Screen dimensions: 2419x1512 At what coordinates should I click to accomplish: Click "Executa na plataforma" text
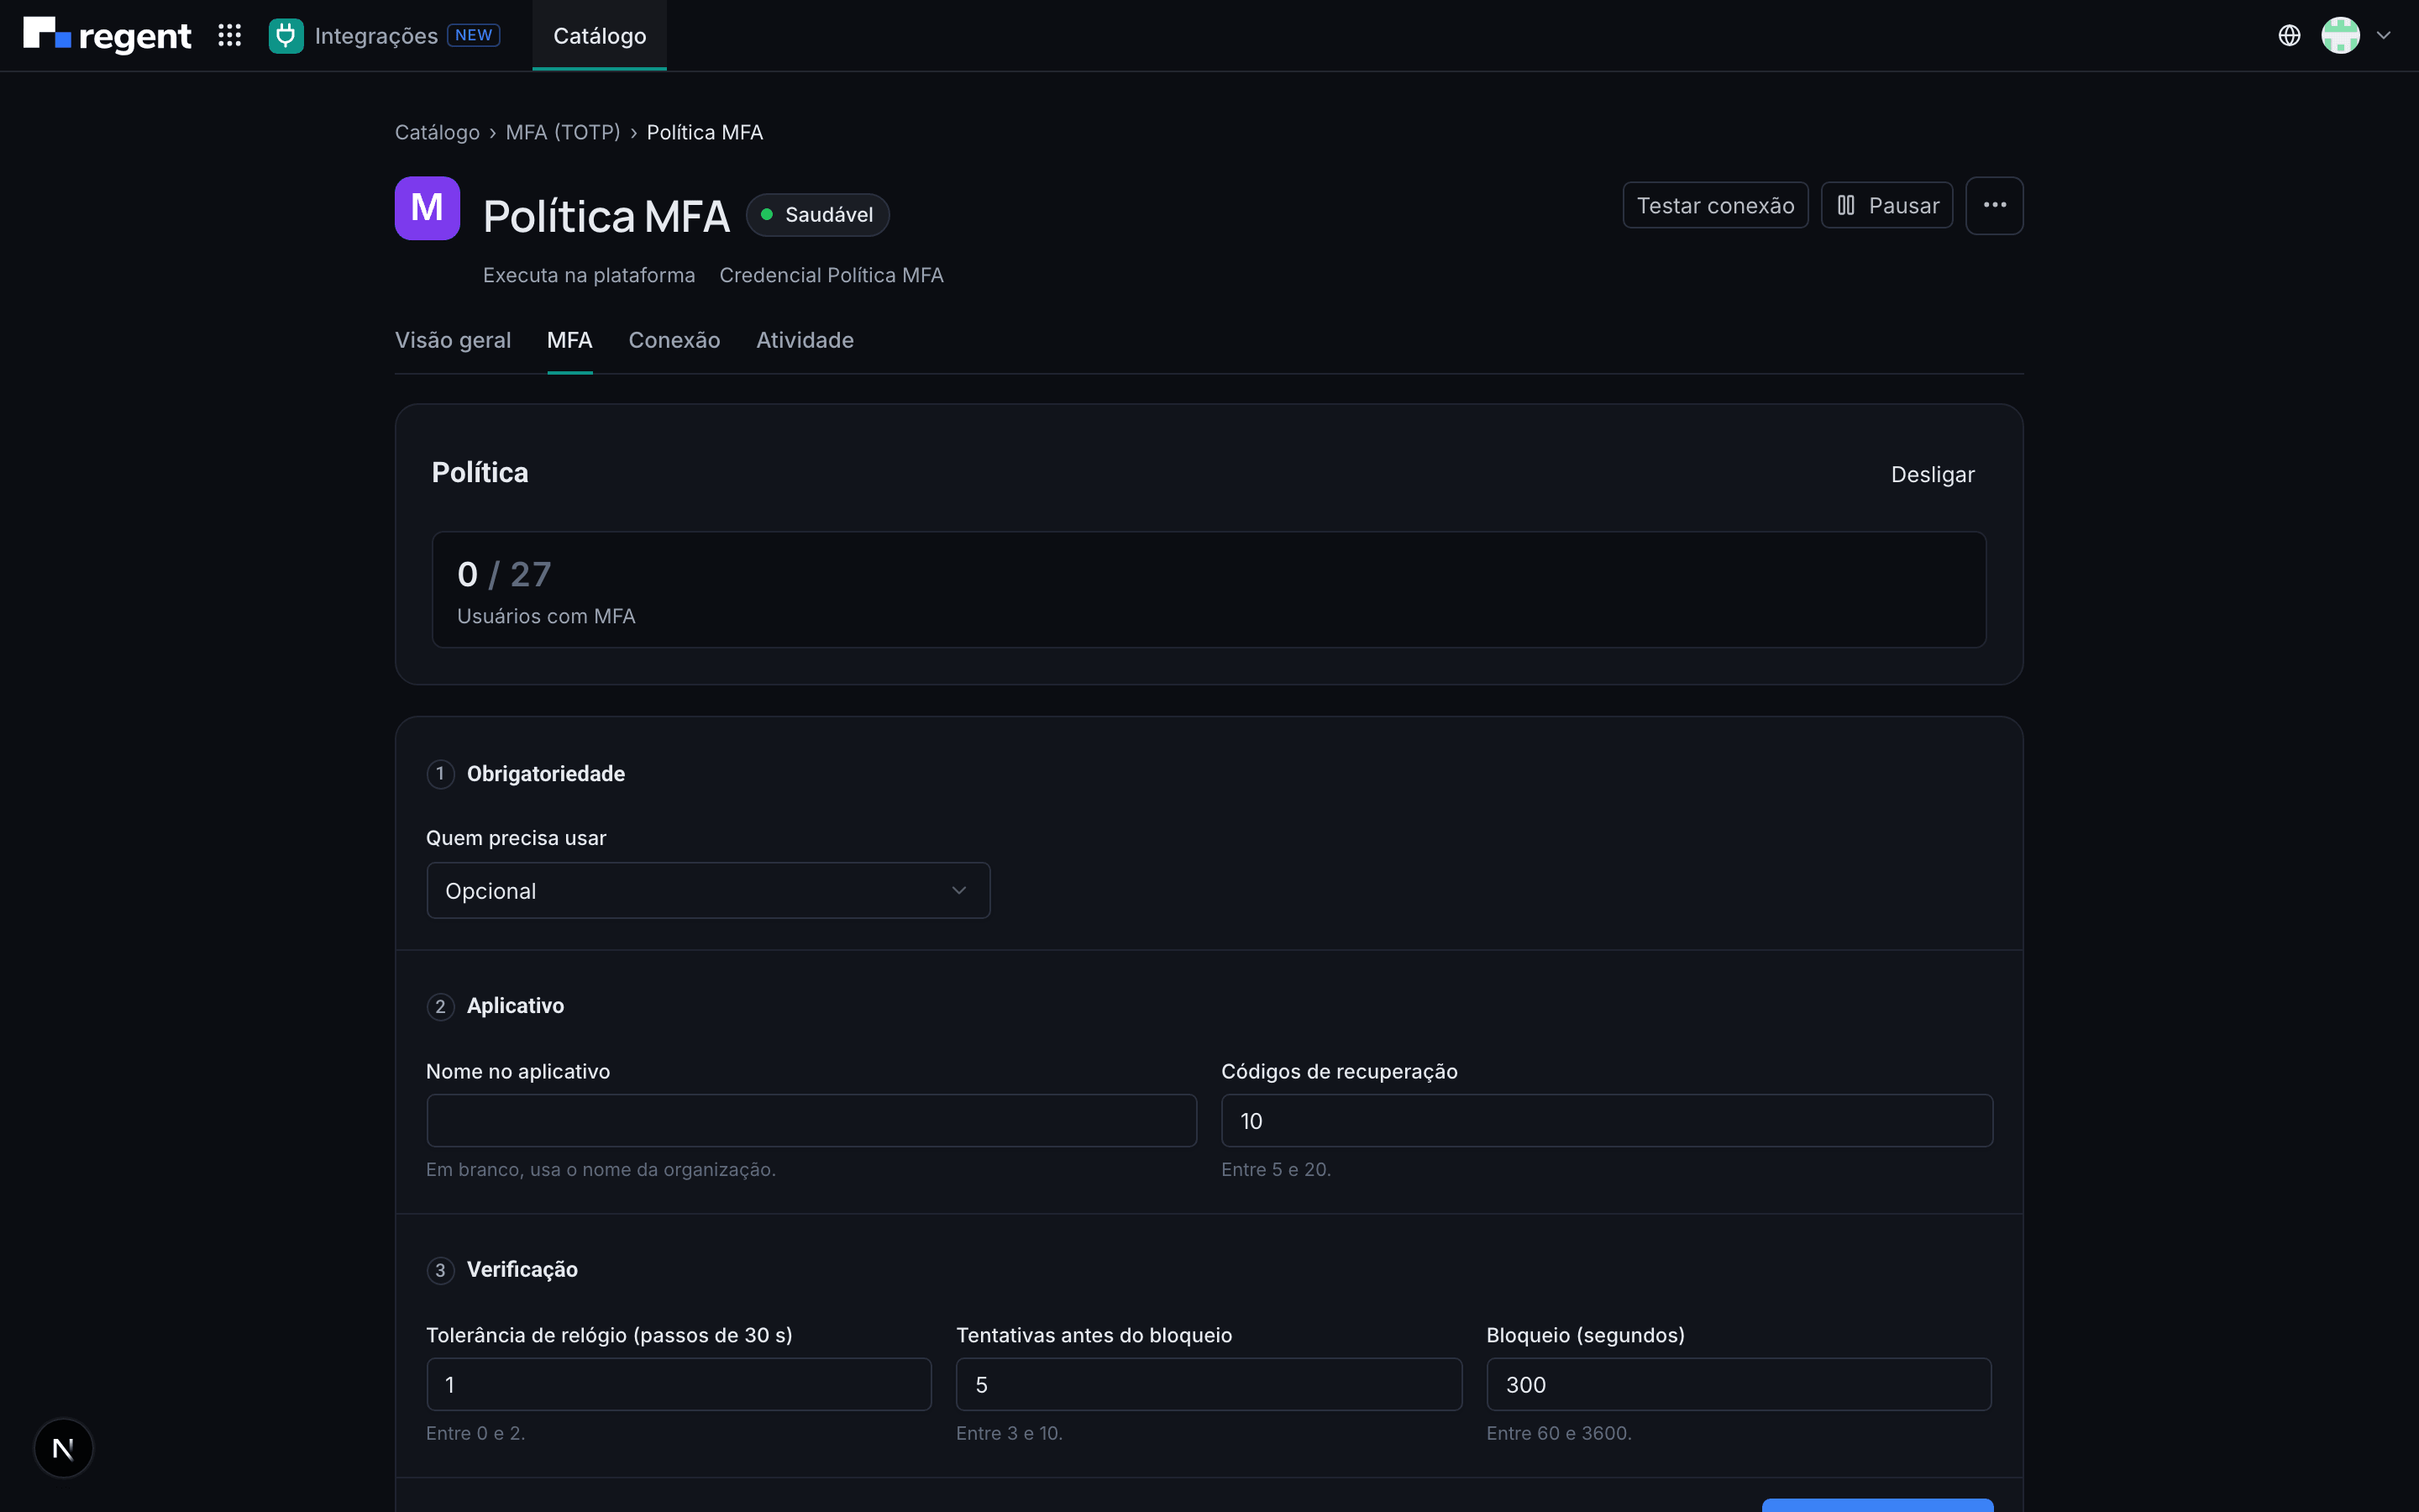click(589, 275)
